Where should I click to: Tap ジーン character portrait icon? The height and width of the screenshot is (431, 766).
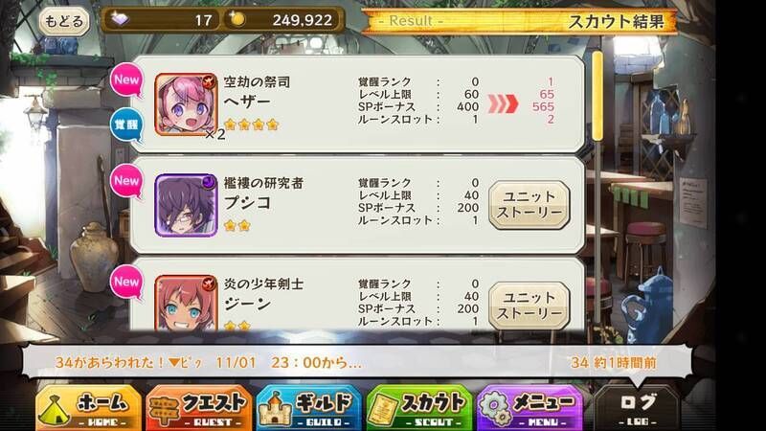pyautogui.click(x=186, y=303)
